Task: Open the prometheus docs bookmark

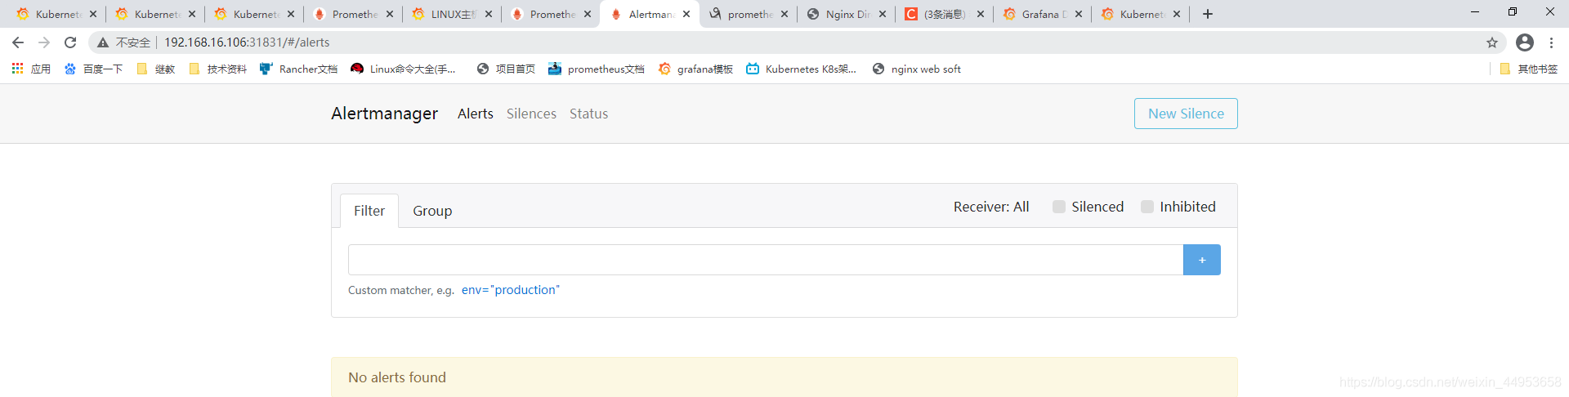Action: tap(596, 69)
